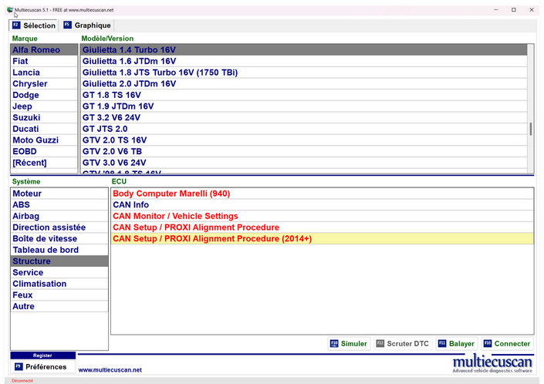Start the Balayer scan button
The image size is (544, 384).
[x=457, y=343]
